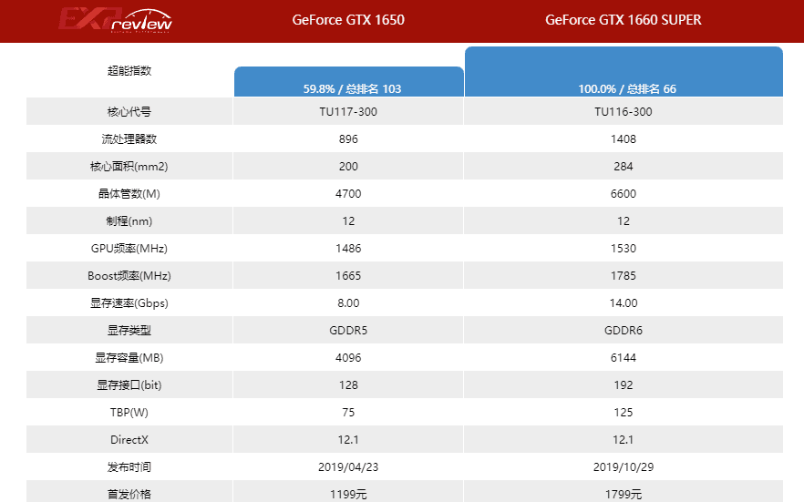Select the GDDR6 cell
Screen dimensions: 804x502
click(x=623, y=331)
